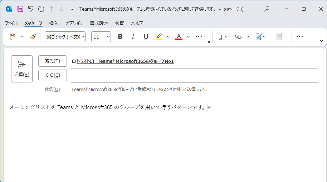The height and width of the screenshot is (182, 327).
Task: Click the Format Painter brush icon
Action: (x=33, y=37)
